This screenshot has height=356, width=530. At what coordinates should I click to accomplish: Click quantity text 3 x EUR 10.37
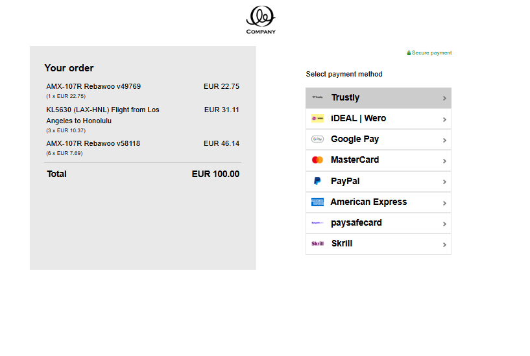click(x=66, y=130)
